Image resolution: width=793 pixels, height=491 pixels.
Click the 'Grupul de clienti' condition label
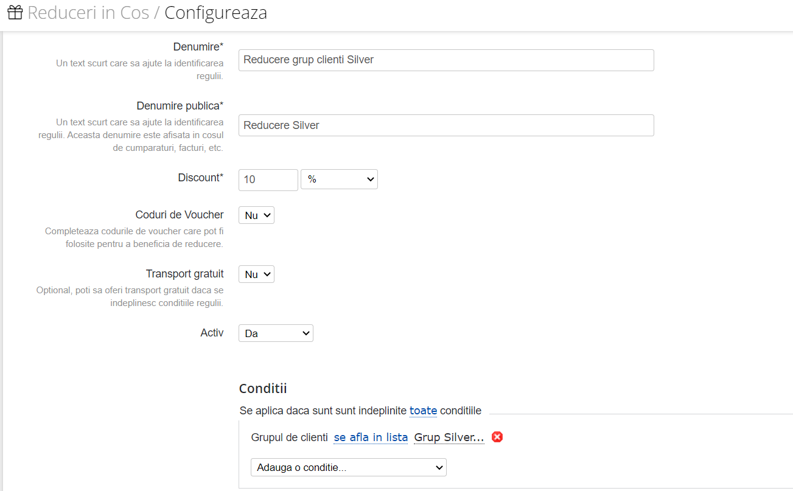point(289,437)
